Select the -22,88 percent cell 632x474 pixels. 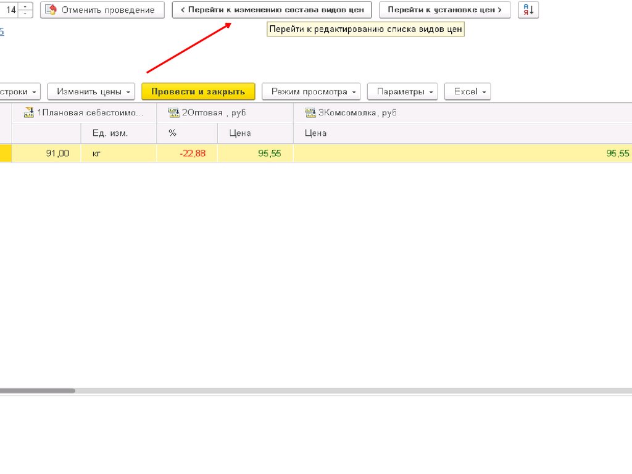(188, 153)
